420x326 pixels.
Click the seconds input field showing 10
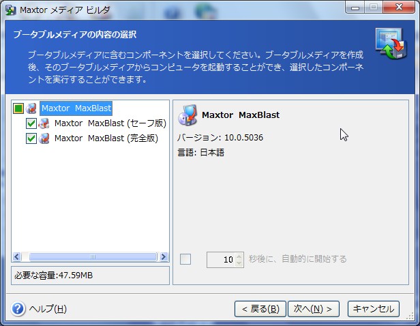click(x=221, y=260)
